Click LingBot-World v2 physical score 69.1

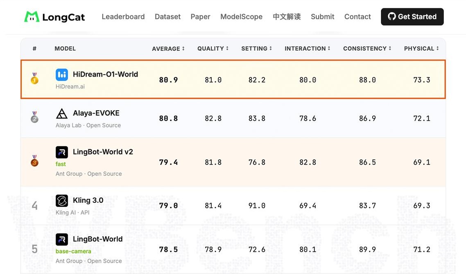[422, 162]
